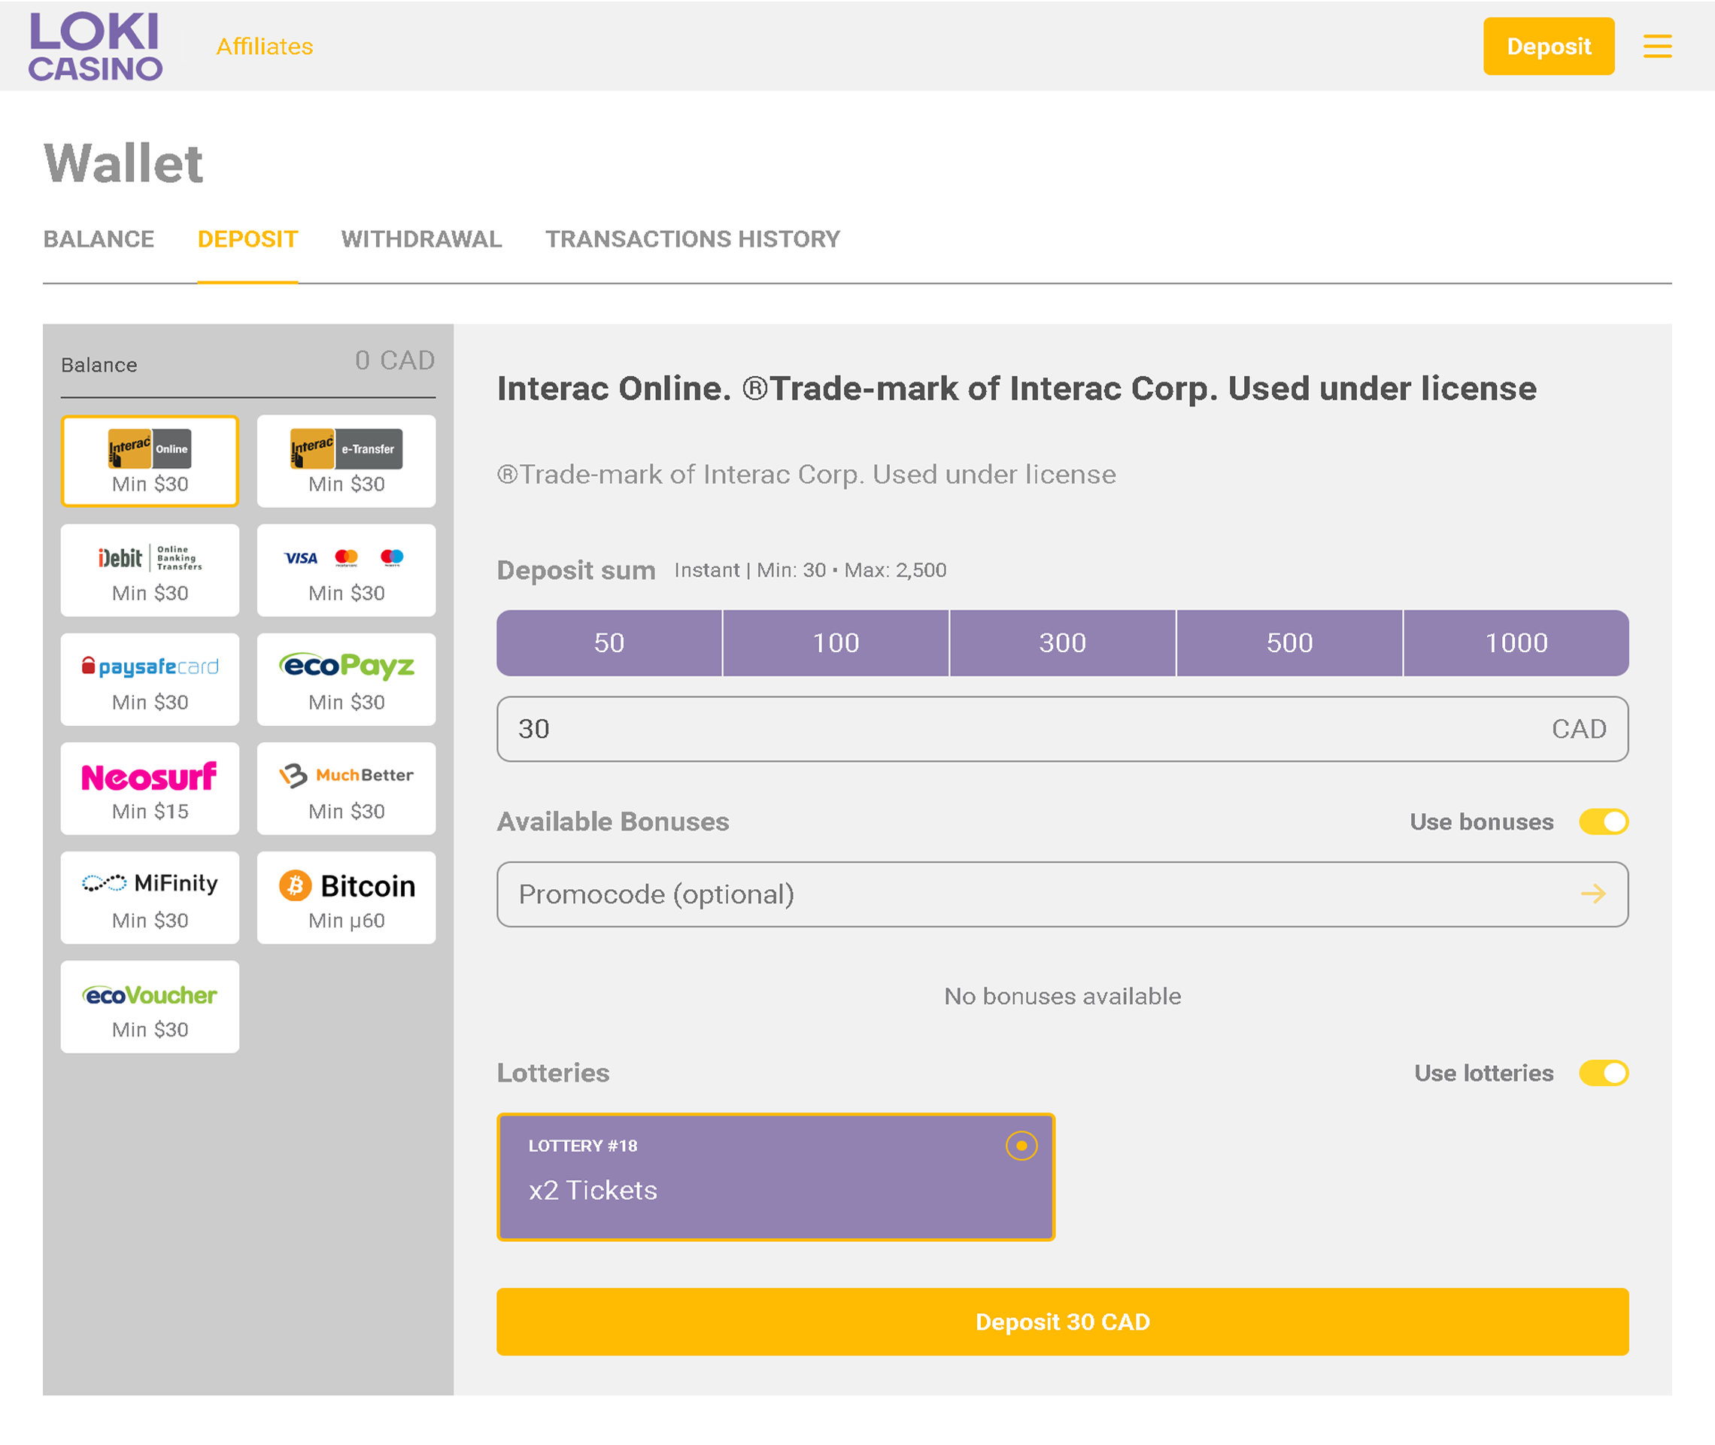This screenshot has width=1715, height=1445.
Task: Select the x2 Tickets lottery card
Action: 776,1177
